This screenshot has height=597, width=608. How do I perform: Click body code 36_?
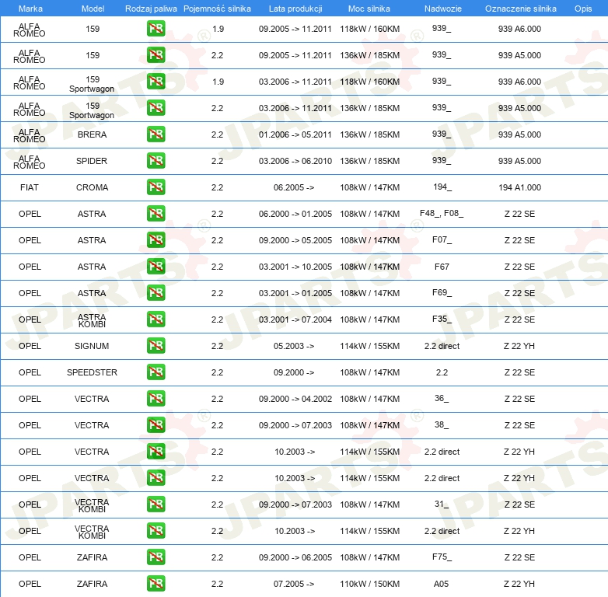(442, 399)
